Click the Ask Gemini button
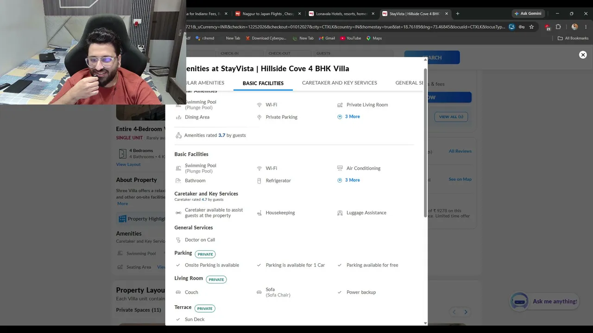The width and height of the screenshot is (593, 333). [528, 13]
